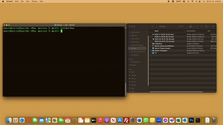Screen dimensions: 223x125
Task: Open iCloud Drive in Finder sidebar
Action: point(136,62)
